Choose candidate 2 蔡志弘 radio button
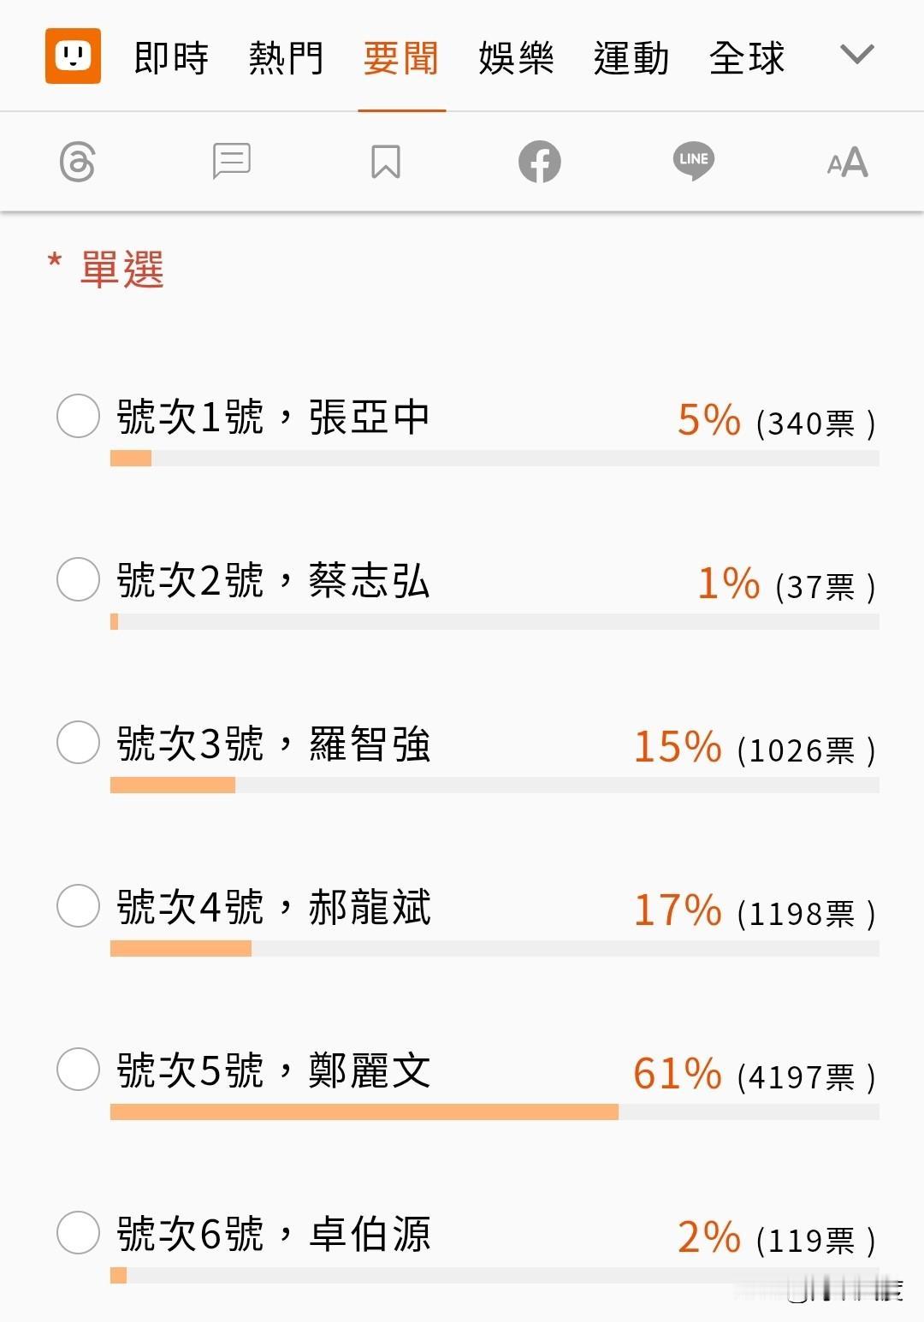The width and height of the screenshot is (924, 1322). 78,579
